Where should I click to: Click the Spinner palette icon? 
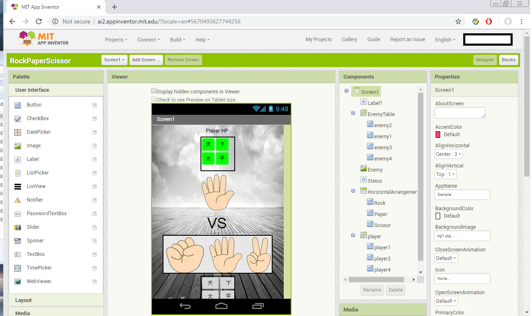18,241
